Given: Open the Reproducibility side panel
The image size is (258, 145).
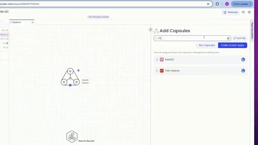Looking at the screenshot, I should click(252, 31).
